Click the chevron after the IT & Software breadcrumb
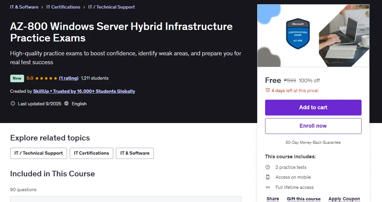 [42, 7]
